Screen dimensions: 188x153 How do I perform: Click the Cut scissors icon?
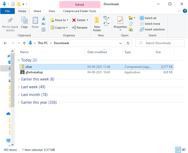pyautogui.click(x=44, y=18)
